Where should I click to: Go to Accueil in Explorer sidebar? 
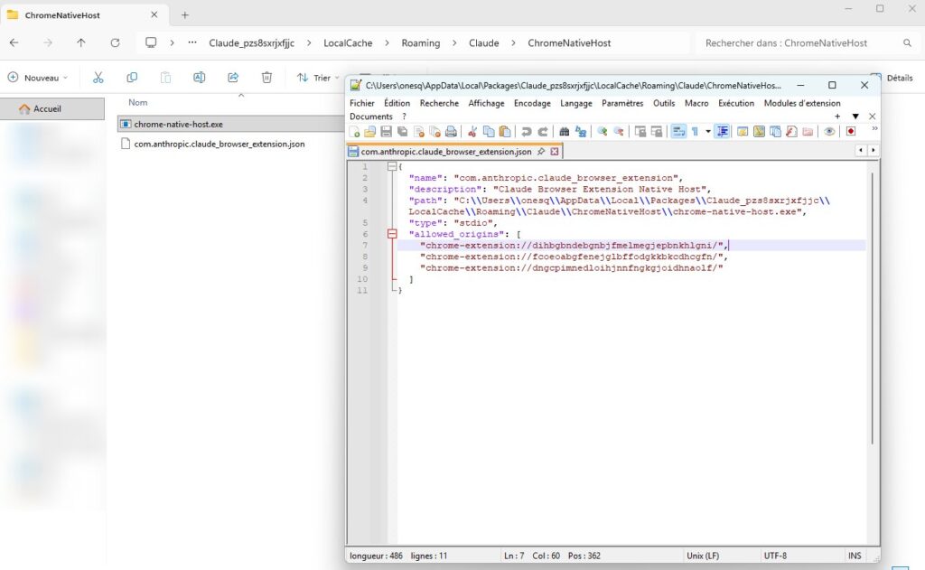[x=51, y=108]
